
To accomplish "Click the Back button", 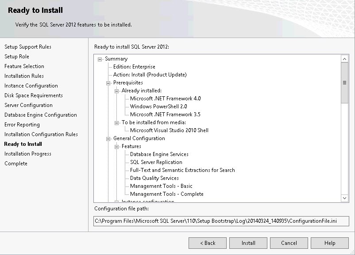I will (x=207, y=243).
